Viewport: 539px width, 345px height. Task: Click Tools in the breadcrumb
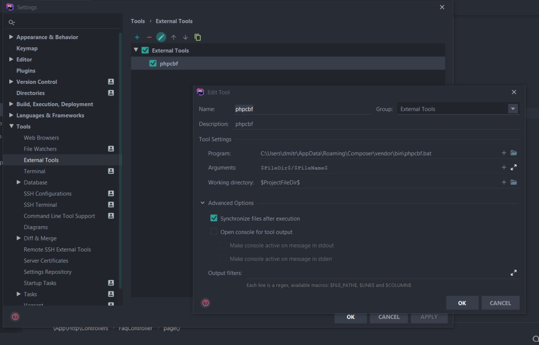pos(138,21)
